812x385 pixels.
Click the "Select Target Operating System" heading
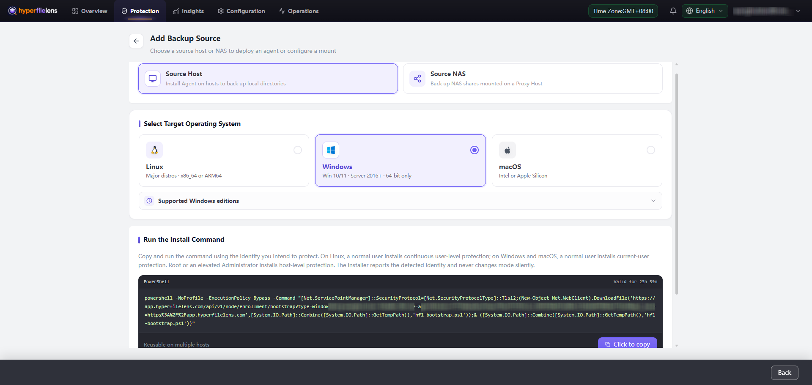coord(192,124)
